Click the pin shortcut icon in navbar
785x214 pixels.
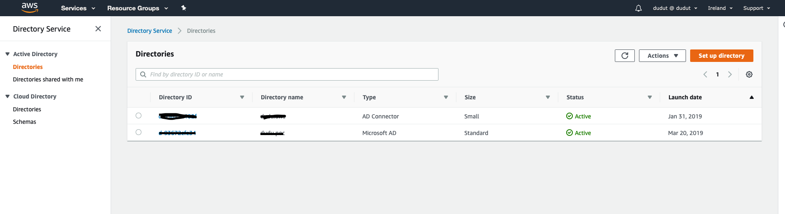point(183,8)
